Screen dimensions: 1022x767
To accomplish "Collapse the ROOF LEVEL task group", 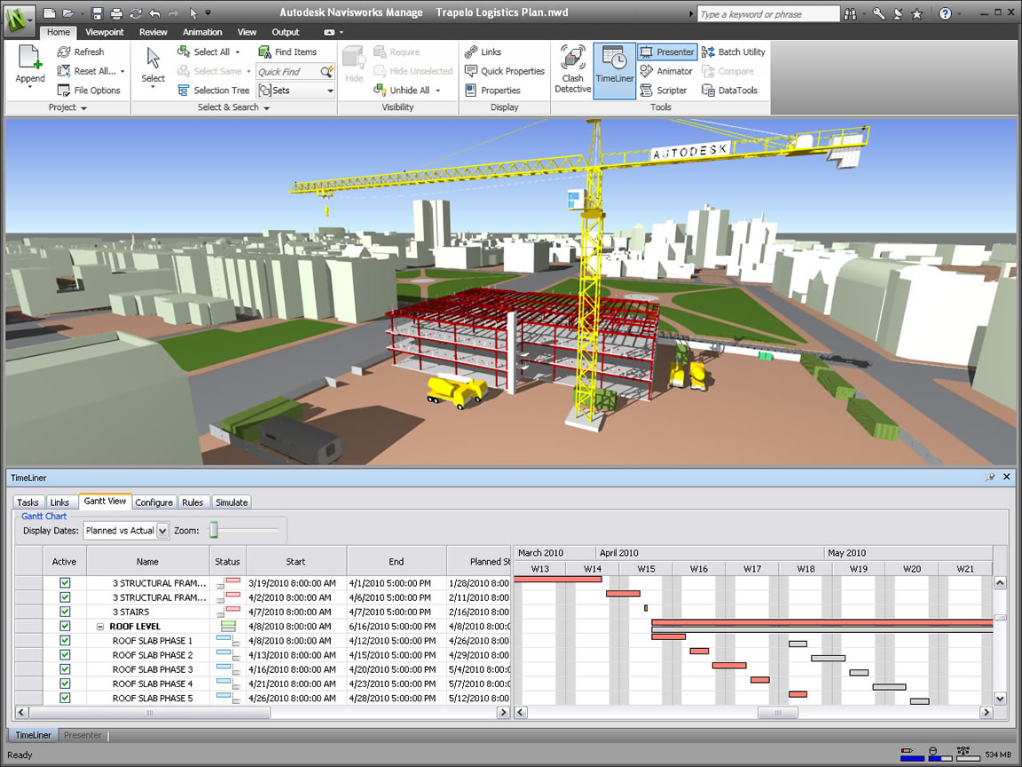I will [x=100, y=626].
